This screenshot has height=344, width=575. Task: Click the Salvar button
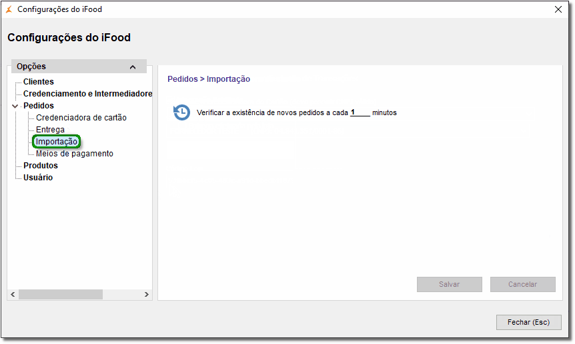click(x=449, y=284)
